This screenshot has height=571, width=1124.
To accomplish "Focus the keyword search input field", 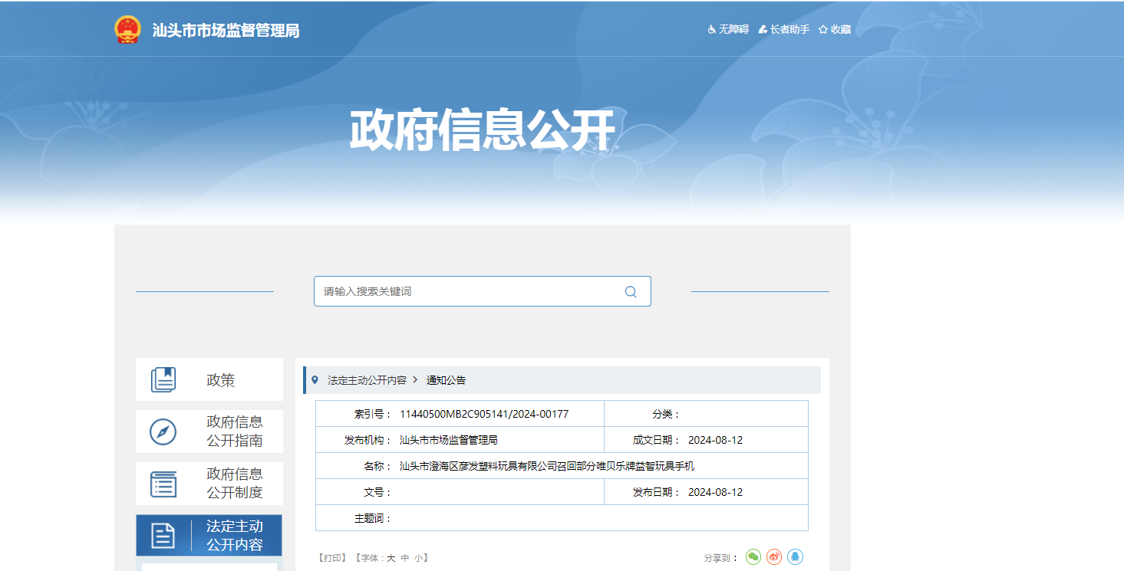I will click(468, 292).
